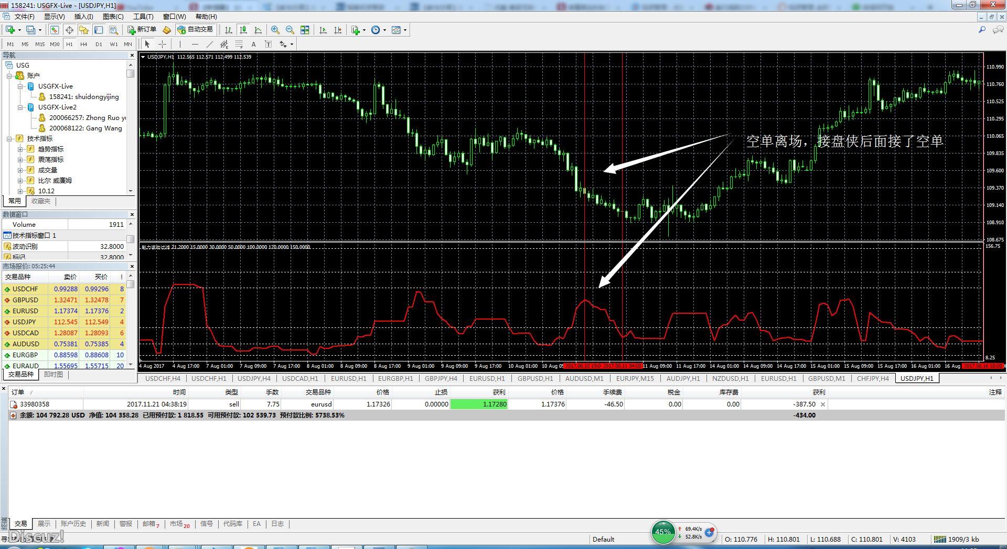Viewport: 1007px width, 549px height.
Task: Click the chat bubbles icon top right
Action: [998, 30]
